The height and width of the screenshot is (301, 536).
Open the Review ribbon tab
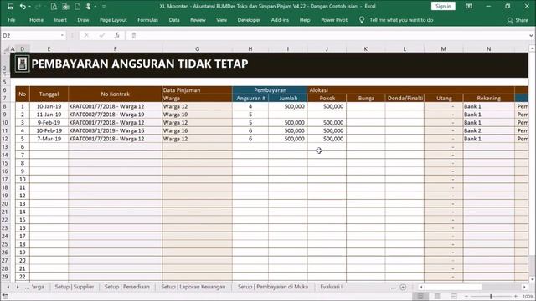pyautogui.click(x=198, y=20)
